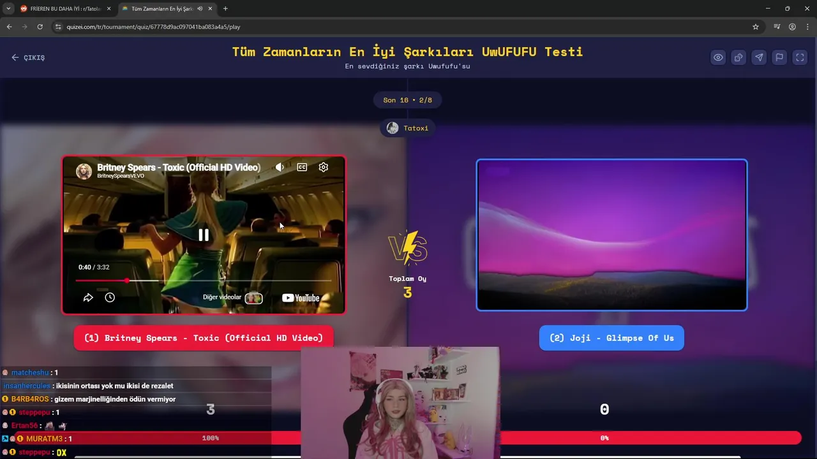Click the copy link icon in header
Viewport: 817px width, 459px height.
[x=738, y=57]
